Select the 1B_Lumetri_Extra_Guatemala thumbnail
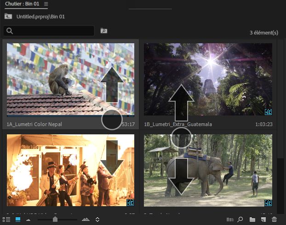Image resolution: width=286 pixels, height=225 pixels. [x=208, y=79]
